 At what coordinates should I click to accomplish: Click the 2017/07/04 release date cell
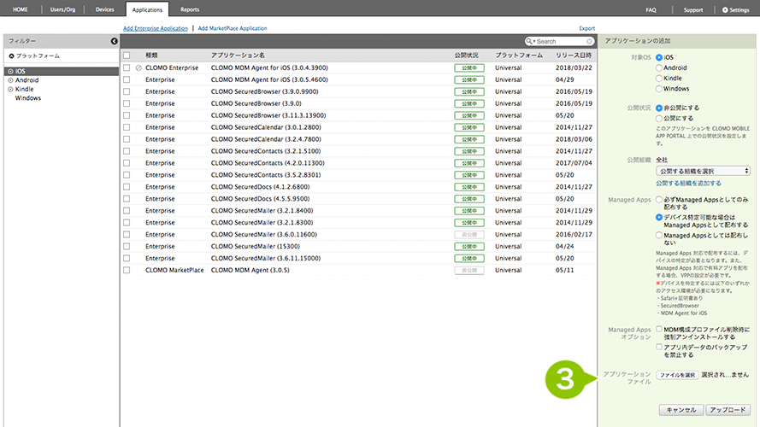click(x=574, y=163)
